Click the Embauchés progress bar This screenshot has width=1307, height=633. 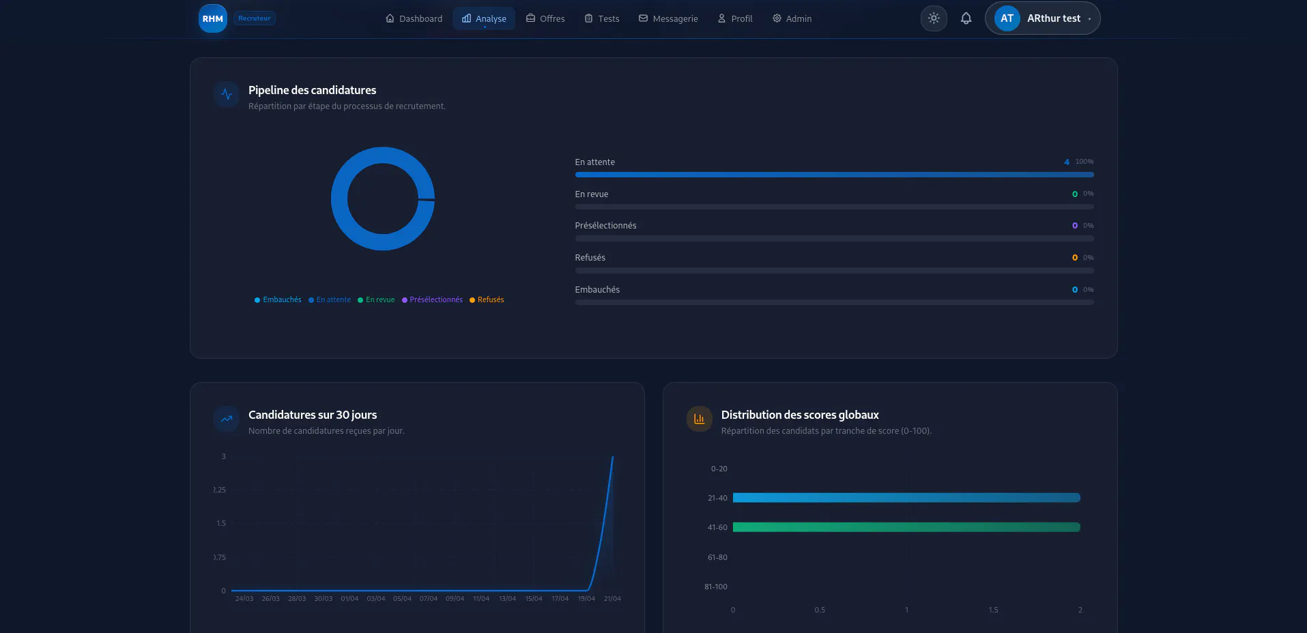[x=834, y=302]
